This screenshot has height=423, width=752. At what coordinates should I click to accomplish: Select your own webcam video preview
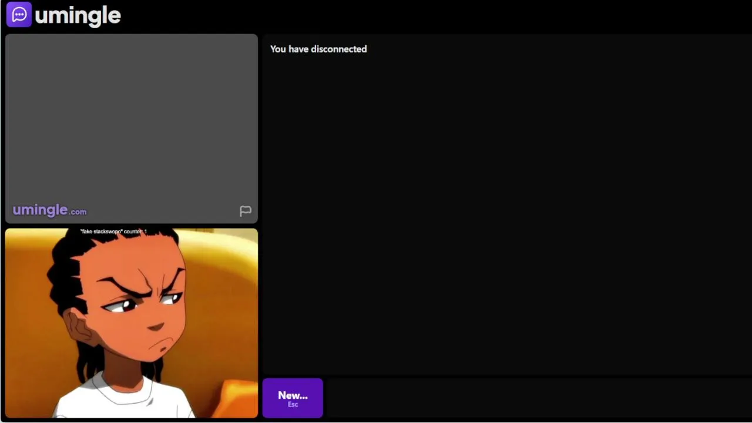(132, 323)
